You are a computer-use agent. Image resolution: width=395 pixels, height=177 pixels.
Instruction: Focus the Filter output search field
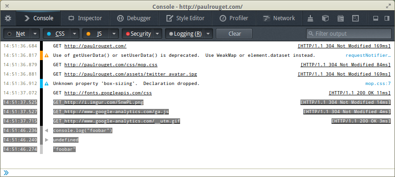349,34
